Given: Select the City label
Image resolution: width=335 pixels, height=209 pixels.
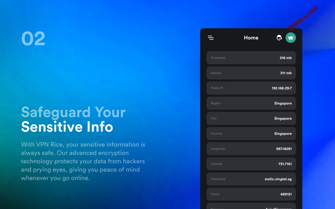Looking at the screenshot, I should (x=214, y=118).
